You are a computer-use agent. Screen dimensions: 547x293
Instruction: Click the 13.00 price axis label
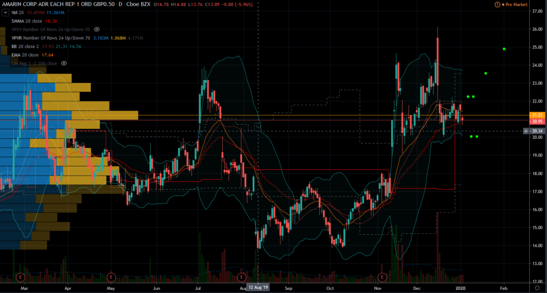tap(537, 264)
